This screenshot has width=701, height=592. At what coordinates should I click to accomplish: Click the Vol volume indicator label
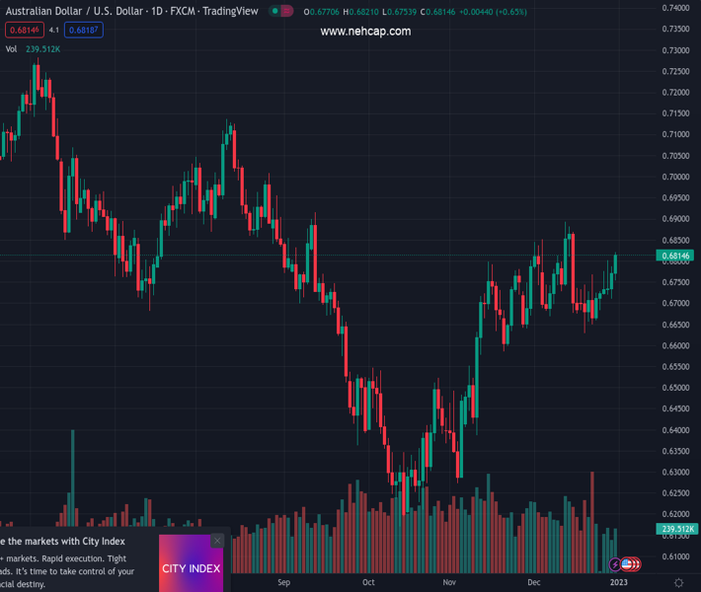tap(11, 48)
